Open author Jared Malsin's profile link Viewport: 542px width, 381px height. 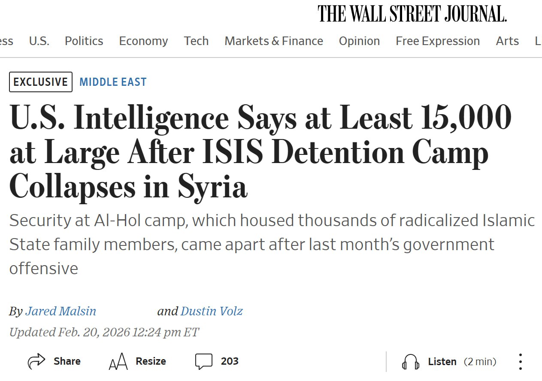61,311
